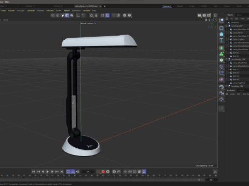Open timeline expand icon at right
Viewport: 249px width, 186px height.
[x=215, y=172]
